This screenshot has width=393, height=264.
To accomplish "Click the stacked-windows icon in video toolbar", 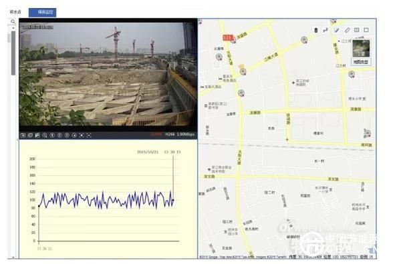I will (30, 135).
